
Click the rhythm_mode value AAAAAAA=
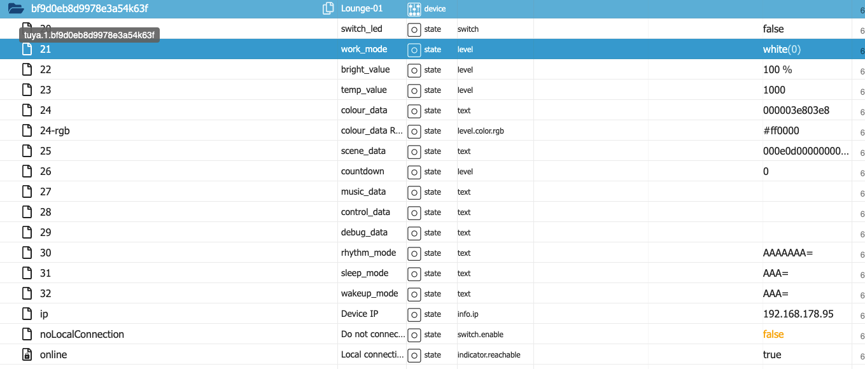(788, 253)
